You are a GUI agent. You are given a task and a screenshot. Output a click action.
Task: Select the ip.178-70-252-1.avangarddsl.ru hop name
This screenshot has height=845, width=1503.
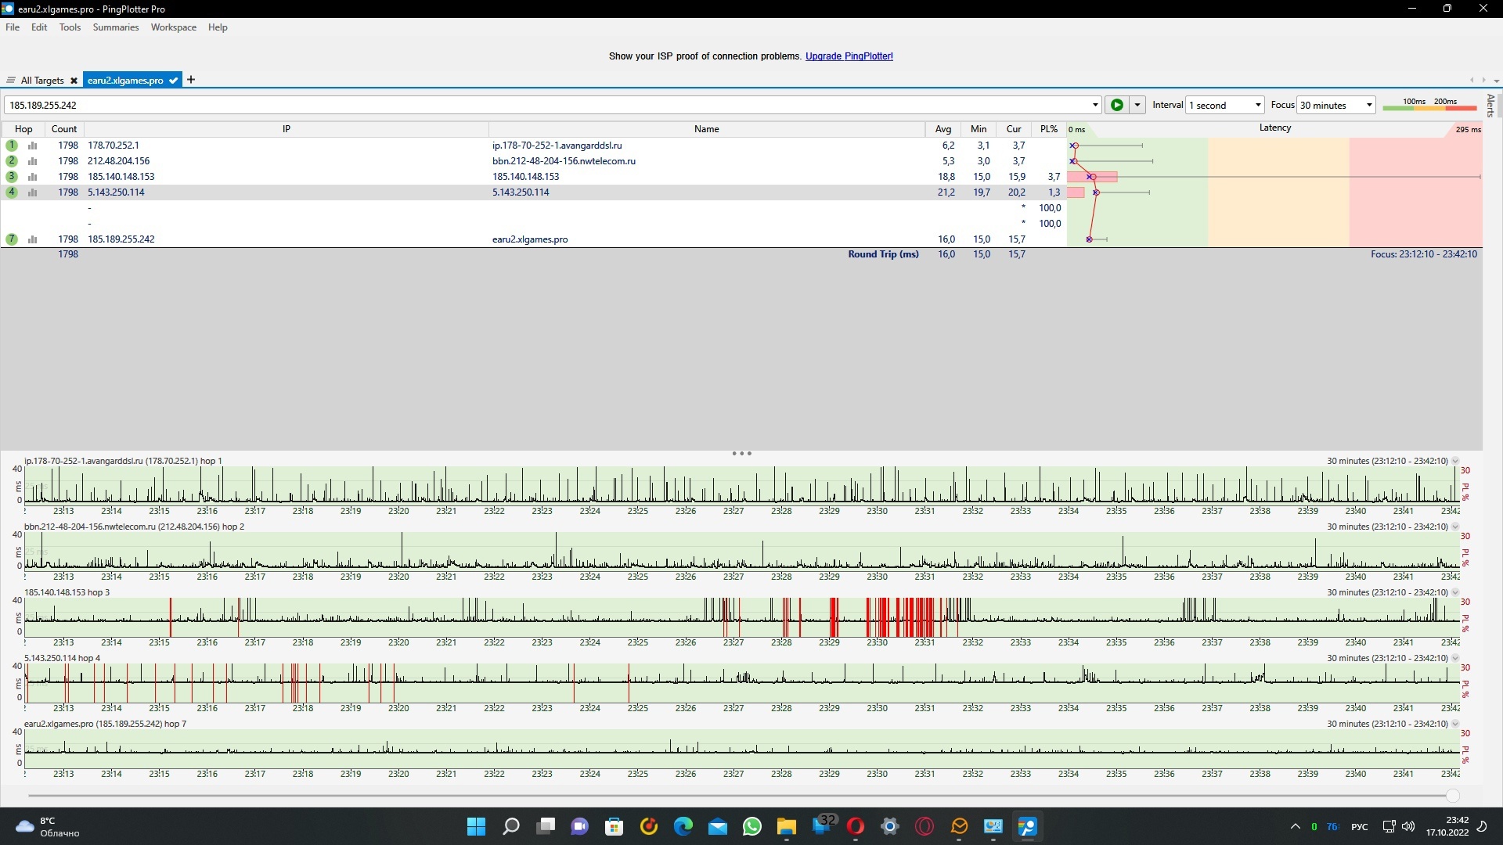point(557,146)
